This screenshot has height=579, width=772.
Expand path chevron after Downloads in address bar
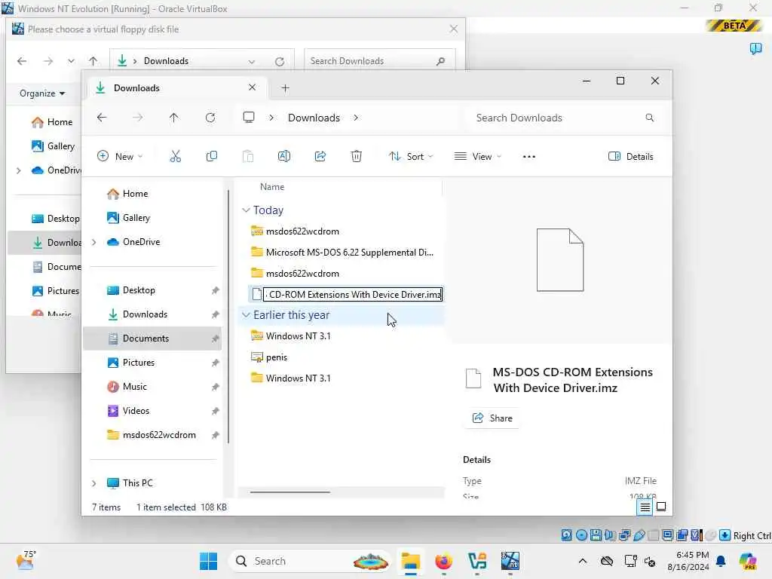point(356,118)
